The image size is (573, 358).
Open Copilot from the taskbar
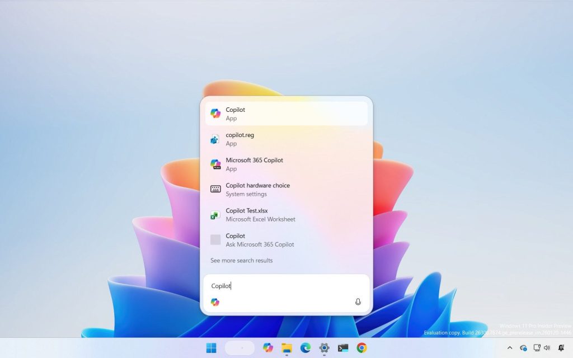click(268, 348)
